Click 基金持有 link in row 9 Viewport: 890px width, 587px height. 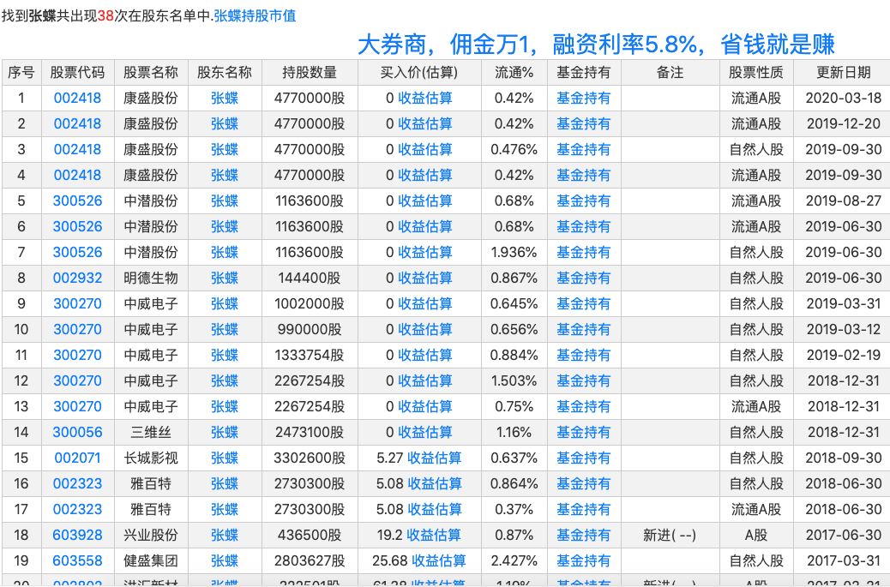tap(584, 304)
